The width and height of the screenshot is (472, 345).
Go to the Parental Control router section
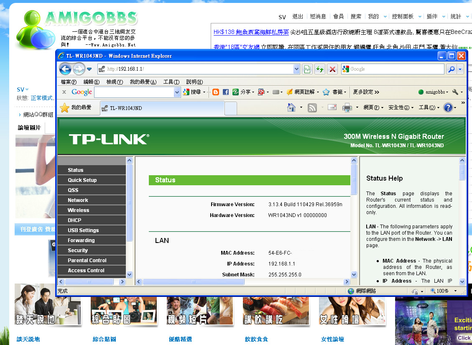[x=87, y=261]
